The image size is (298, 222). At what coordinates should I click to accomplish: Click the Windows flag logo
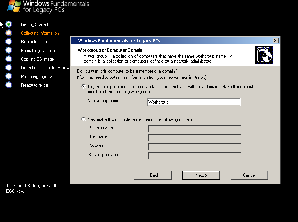[14, 6]
